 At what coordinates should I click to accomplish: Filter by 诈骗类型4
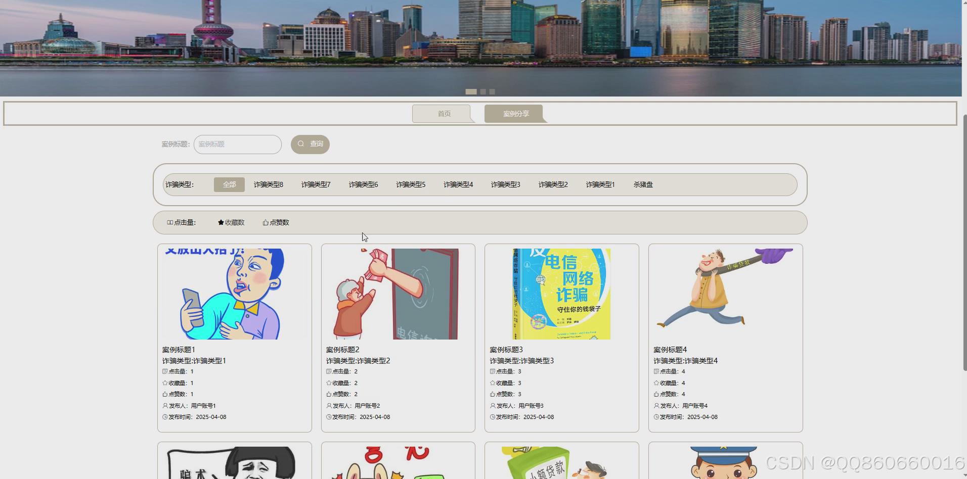click(x=458, y=185)
